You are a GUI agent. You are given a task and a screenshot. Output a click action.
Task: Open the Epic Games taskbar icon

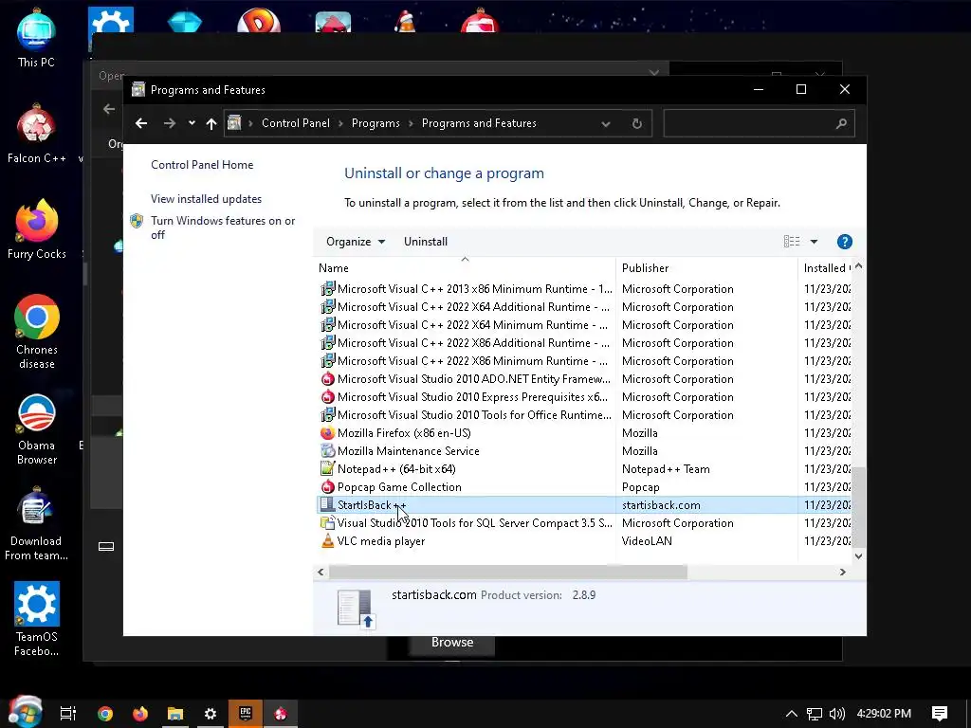tap(246, 714)
